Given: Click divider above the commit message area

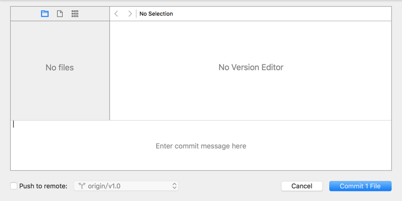Looking at the screenshot, I should [x=201, y=121].
